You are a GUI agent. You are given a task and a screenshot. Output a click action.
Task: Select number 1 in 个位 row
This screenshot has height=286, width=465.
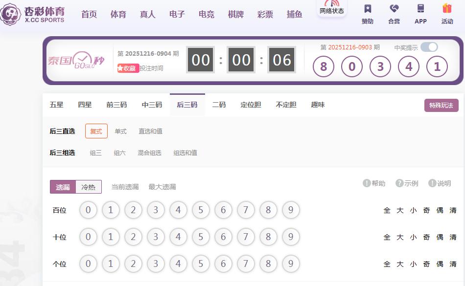[x=111, y=264]
